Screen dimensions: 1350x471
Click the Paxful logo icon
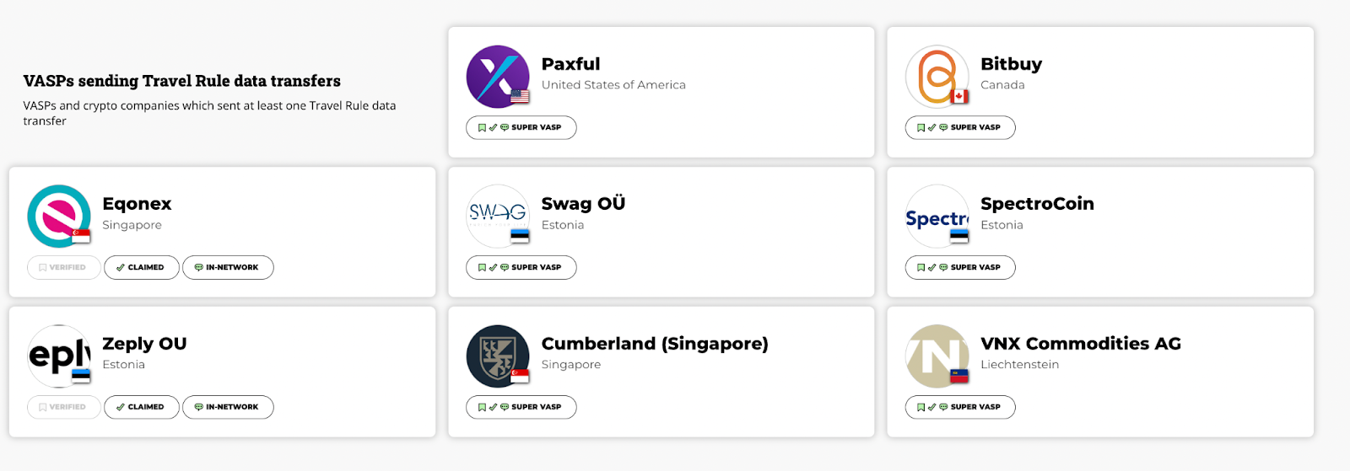(498, 77)
